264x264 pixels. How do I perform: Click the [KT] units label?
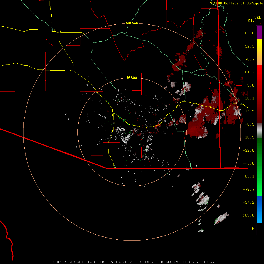[251, 20]
